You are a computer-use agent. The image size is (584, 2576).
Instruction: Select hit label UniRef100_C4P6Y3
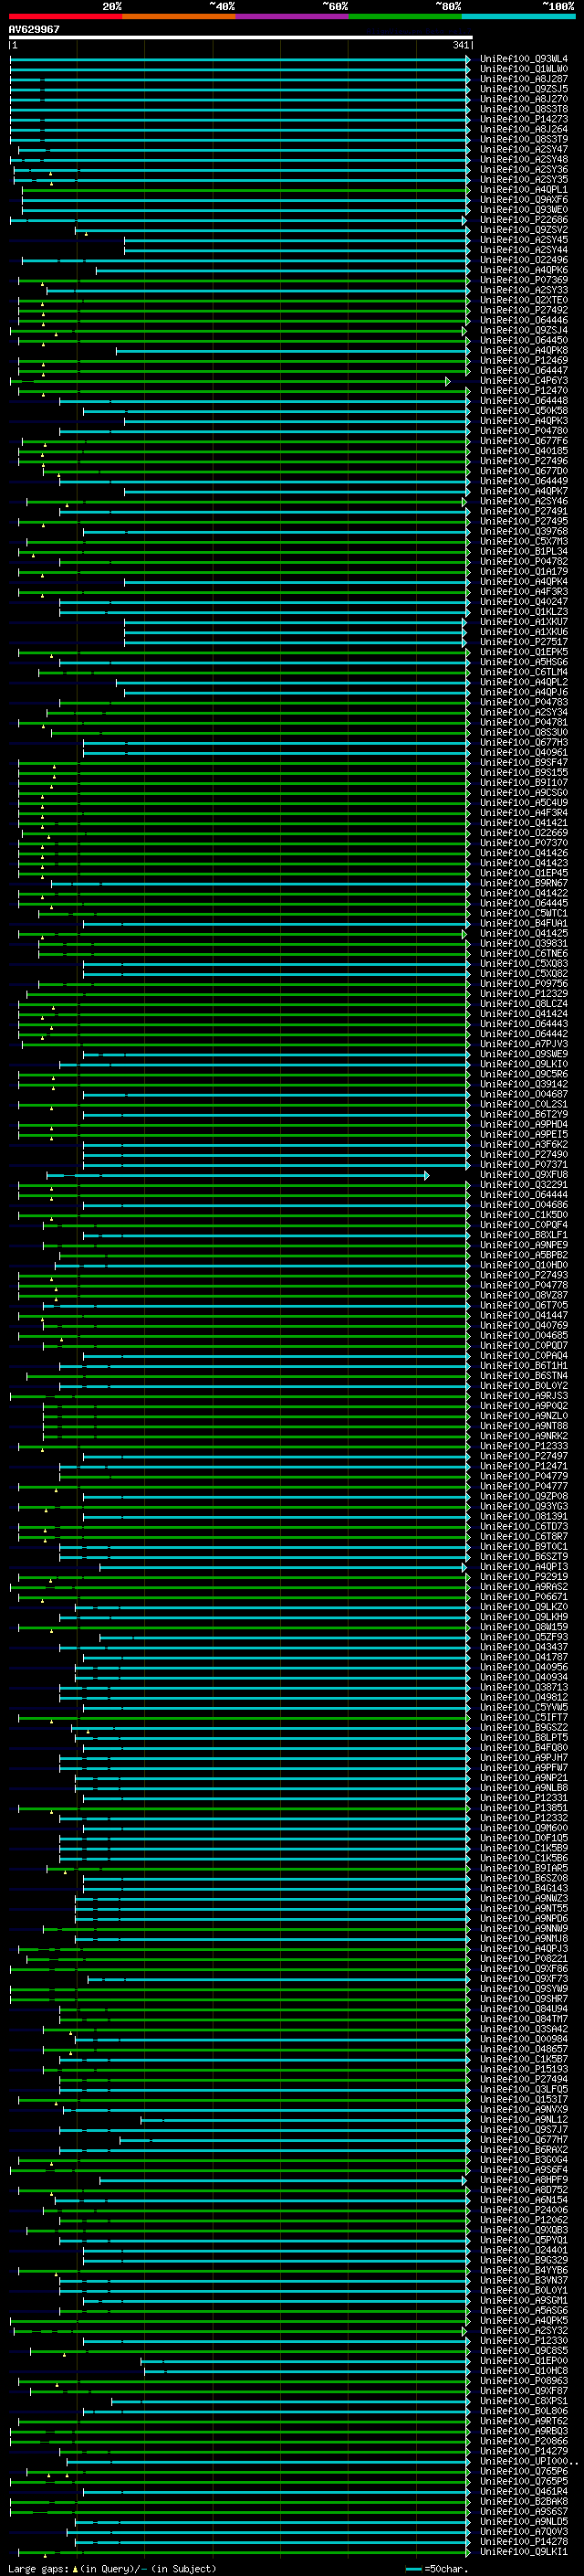pos(524,381)
